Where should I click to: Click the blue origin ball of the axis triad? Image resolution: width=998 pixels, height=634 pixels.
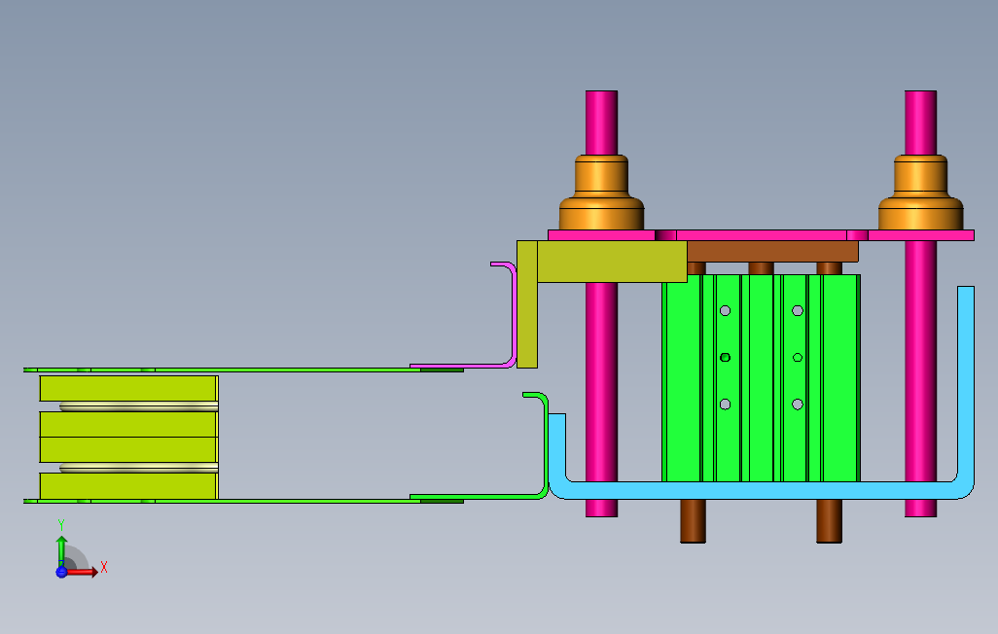click(61, 573)
